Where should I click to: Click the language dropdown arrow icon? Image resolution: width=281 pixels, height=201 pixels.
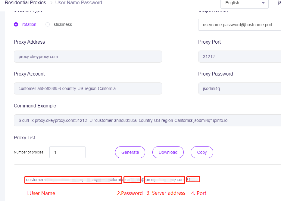click(x=263, y=3)
